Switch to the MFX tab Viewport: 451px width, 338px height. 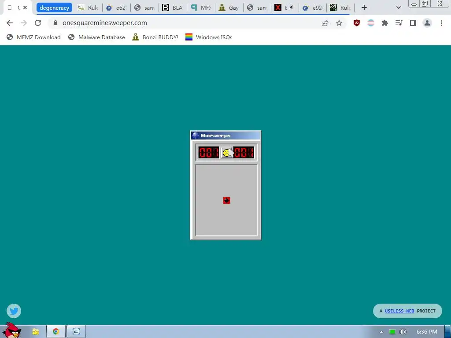201,8
